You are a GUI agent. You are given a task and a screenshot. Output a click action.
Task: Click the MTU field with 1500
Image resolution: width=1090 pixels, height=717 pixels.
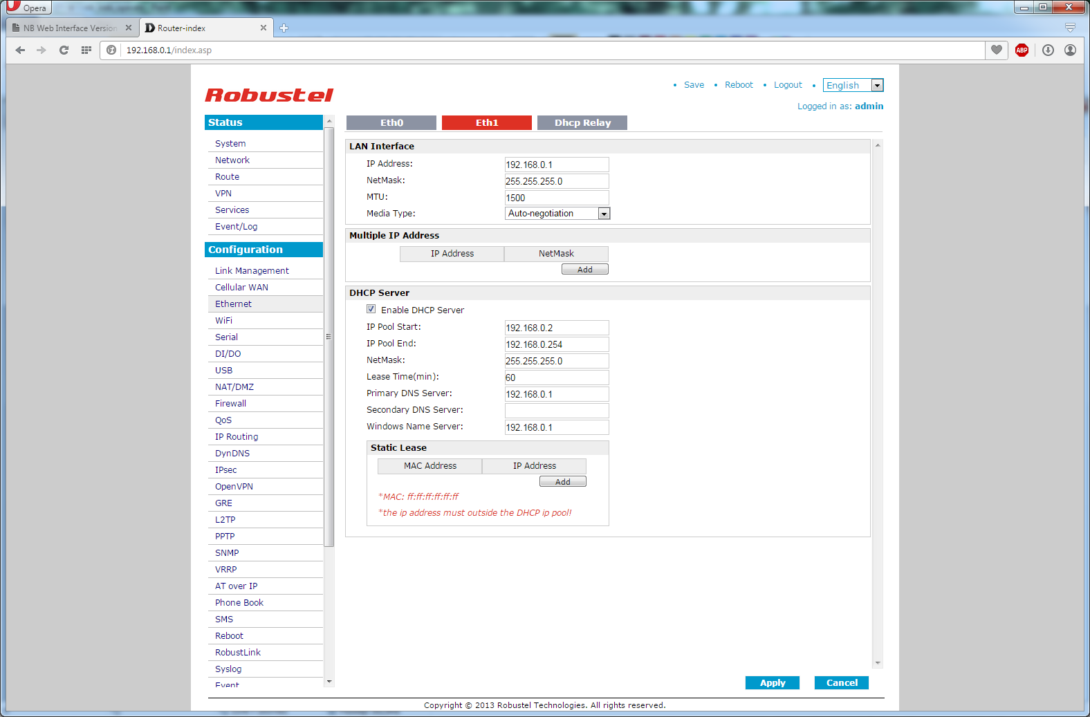coord(557,198)
